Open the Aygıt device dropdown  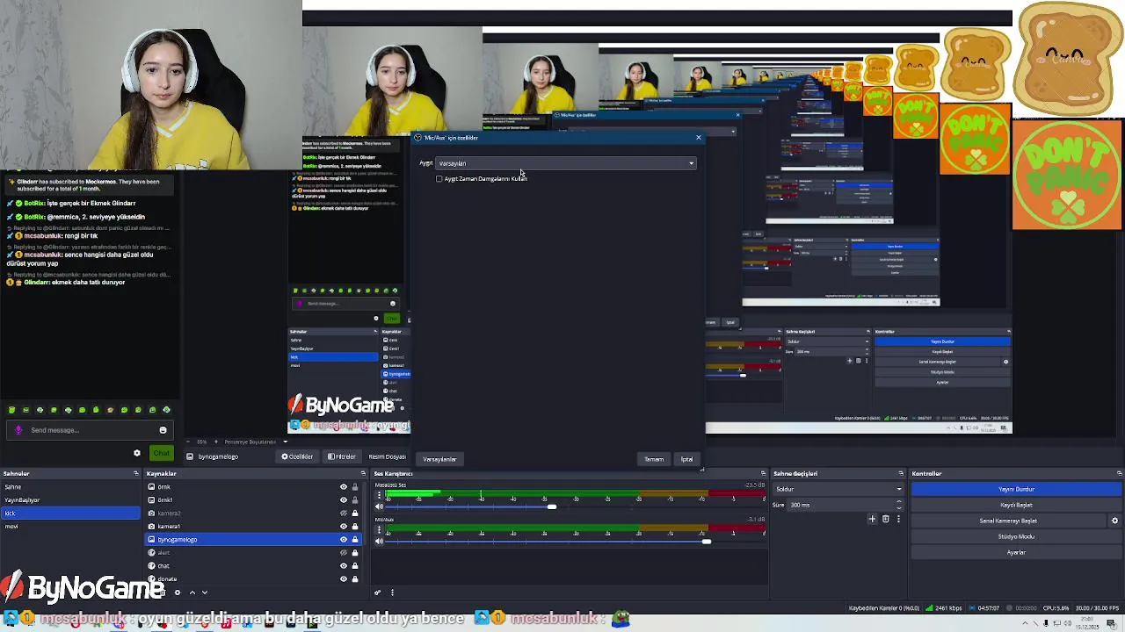point(566,163)
